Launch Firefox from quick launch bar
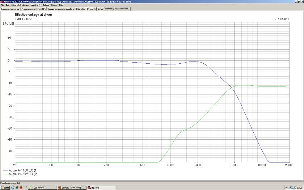The height and width of the screenshot is (190, 304). [21, 188]
